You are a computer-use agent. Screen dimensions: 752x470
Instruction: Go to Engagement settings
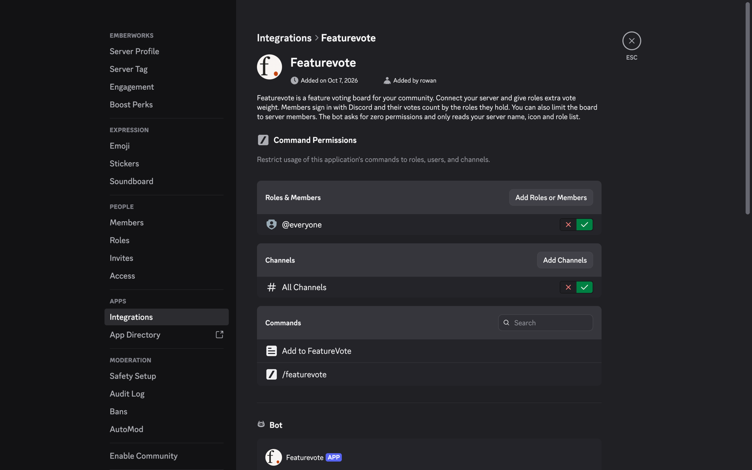tap(166, 87)
